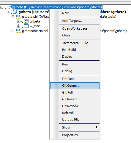The image size is (131, 143).
Task: Choose Git Pull from the menu
Action: click(x=75, y=92)
